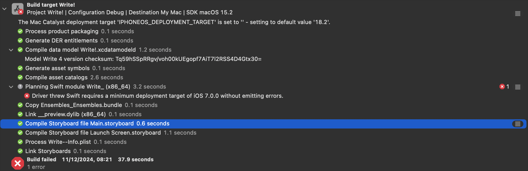Select Generate DER entitlements step
This screenshot has height=171, width=528.
pos(264,40)
